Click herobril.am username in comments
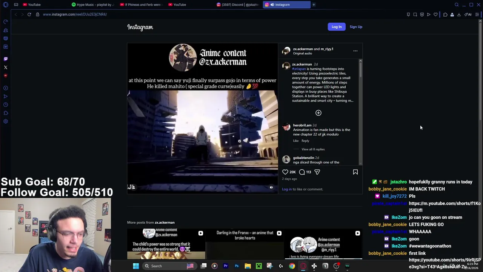Screen dimensions: 483x272 (302, 125)
